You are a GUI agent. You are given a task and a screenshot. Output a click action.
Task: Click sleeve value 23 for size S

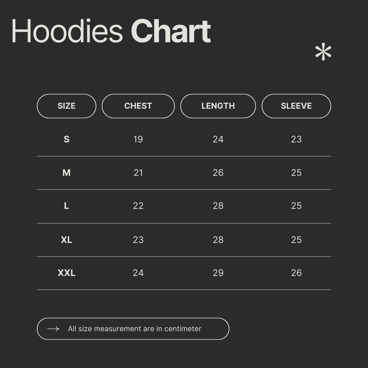(296, 139)
